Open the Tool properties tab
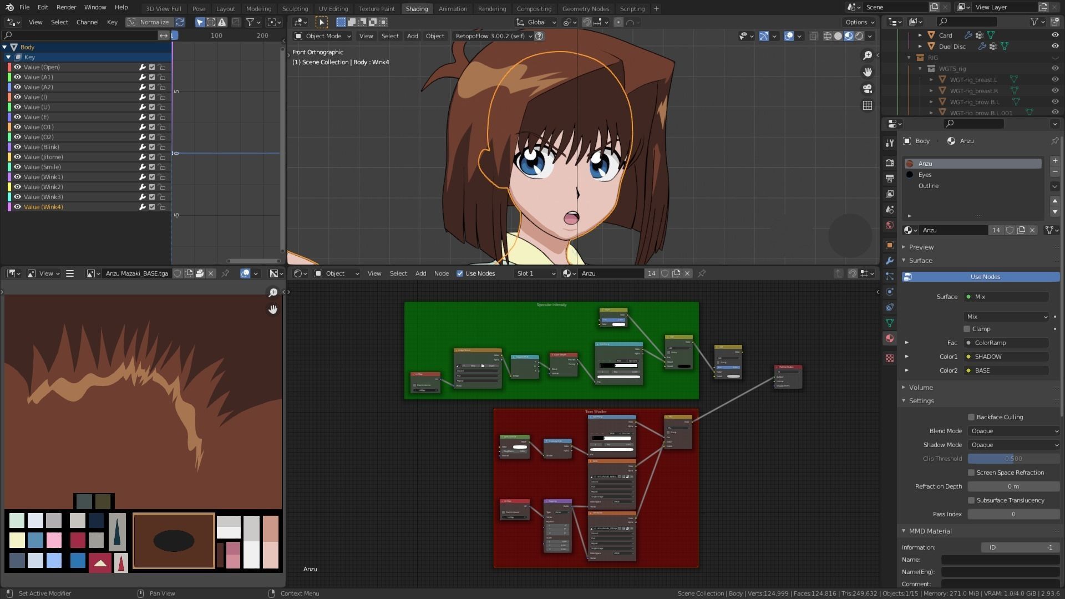This screenshot has width=1065, height=599. (x=890, y=143)
